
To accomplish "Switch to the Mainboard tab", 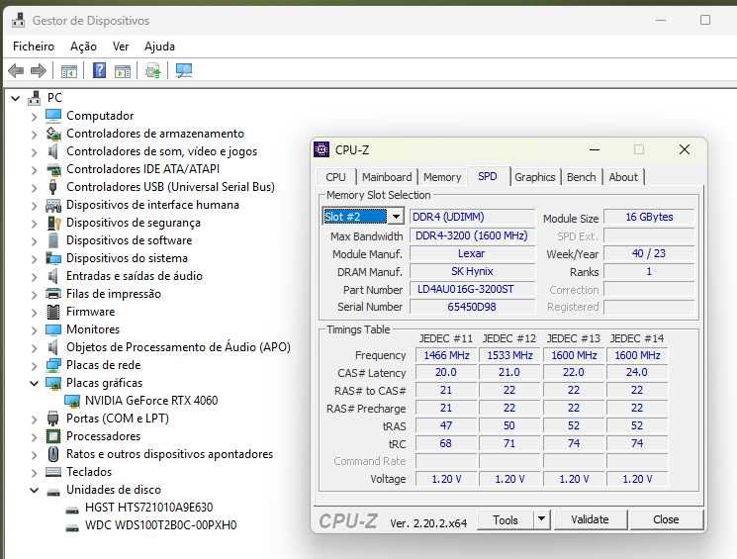I will tap(387, 177).
